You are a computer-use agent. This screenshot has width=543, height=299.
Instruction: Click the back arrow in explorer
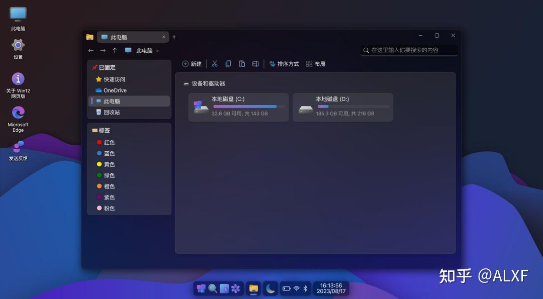90,51
